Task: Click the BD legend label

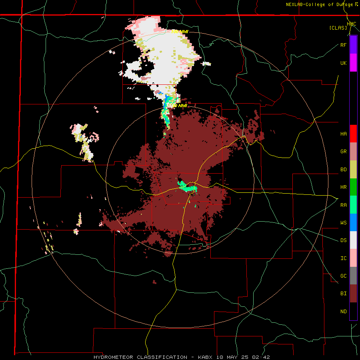Action: [x=343, y=170]
